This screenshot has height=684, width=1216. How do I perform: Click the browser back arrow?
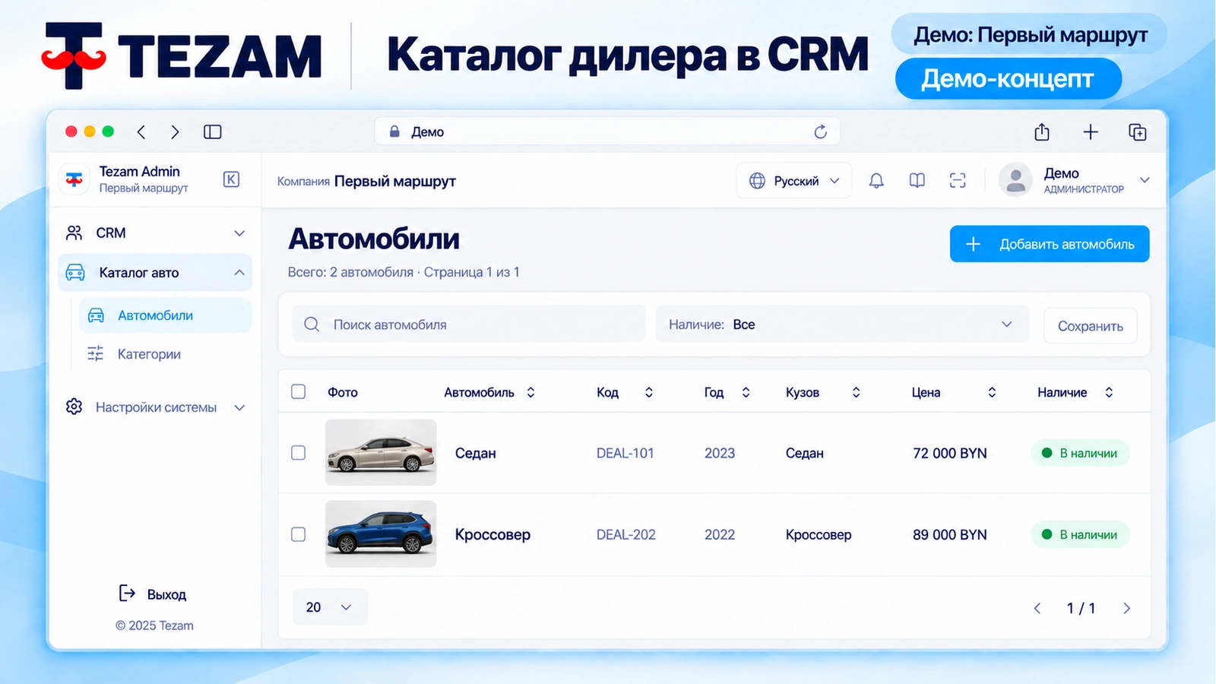click(141, 132)
